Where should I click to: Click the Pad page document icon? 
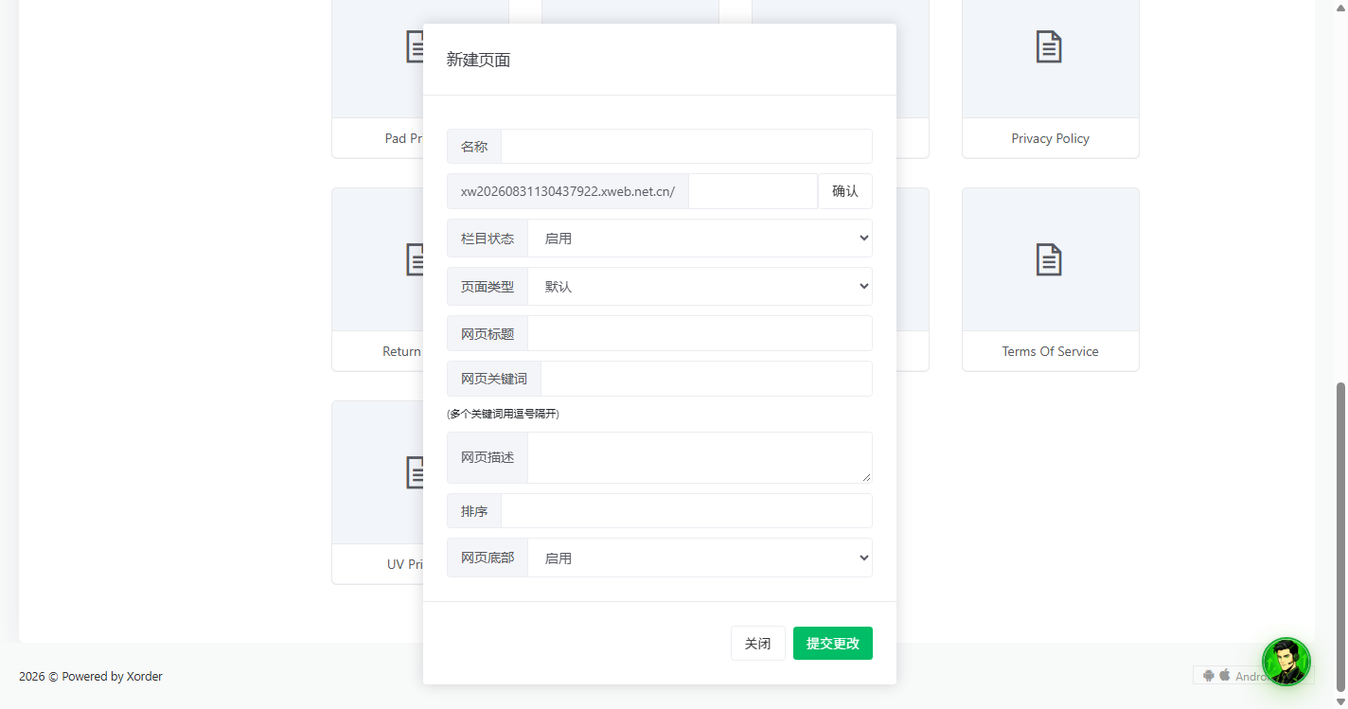[415, 47]
